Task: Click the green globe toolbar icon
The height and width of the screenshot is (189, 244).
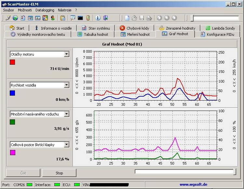Action: (15, 18)
